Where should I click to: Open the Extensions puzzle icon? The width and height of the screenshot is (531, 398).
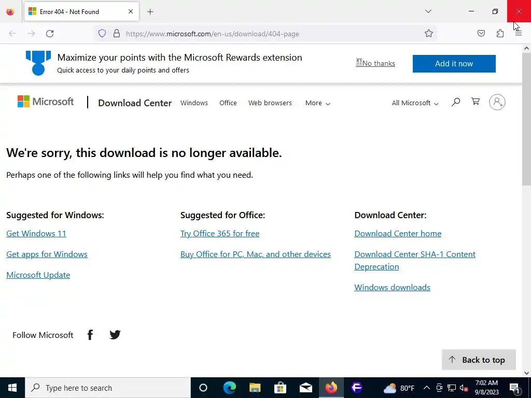500,33
